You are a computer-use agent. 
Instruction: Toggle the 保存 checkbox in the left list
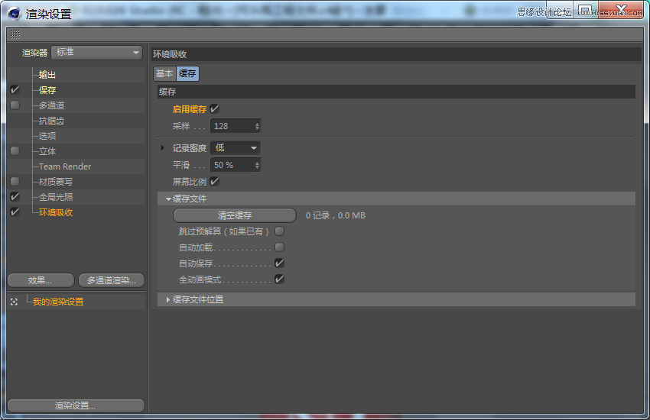point(15,90)
